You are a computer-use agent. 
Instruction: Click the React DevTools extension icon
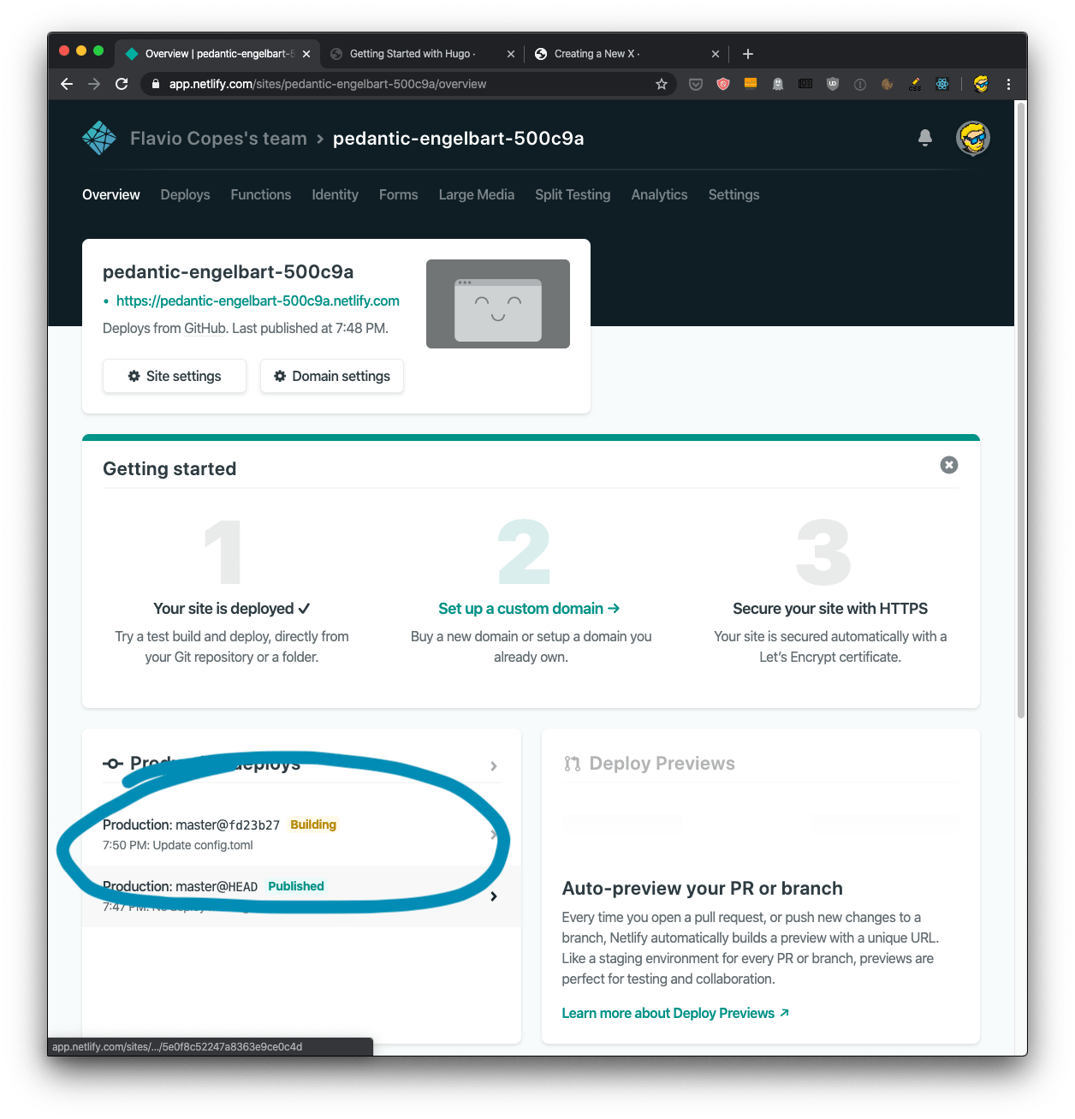(942, 84)
